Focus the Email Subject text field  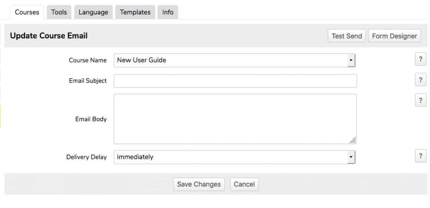coord(235,81)
